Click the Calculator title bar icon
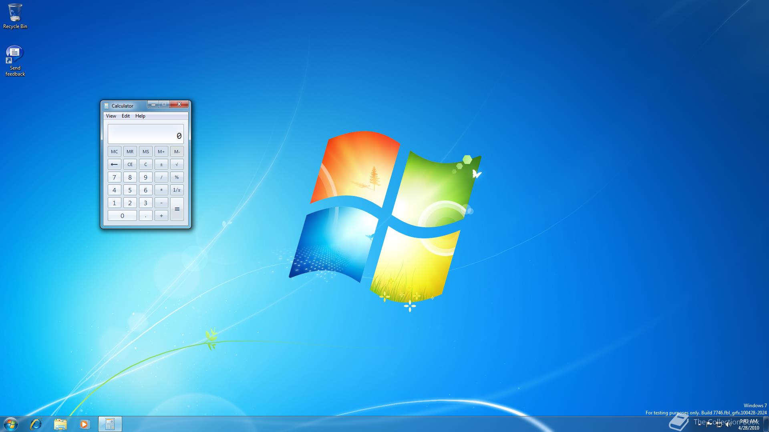This screenshot has height=432, width=769. [x=107, y=106]
